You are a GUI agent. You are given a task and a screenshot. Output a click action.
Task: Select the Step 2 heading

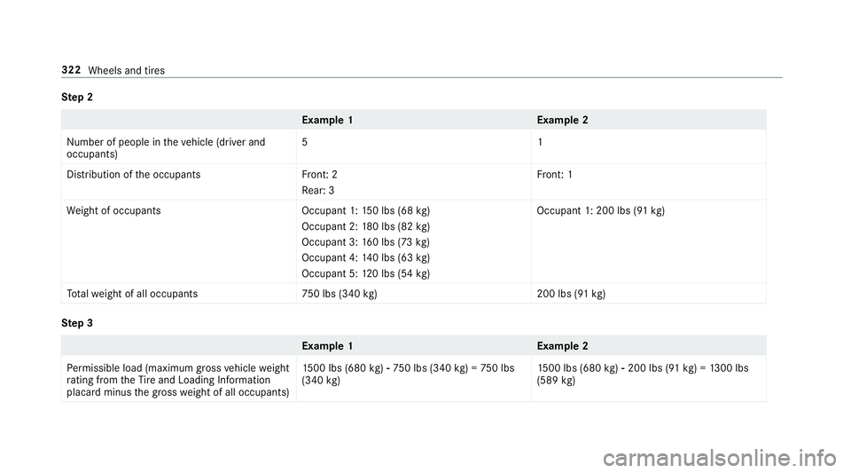pyautogui.click(x=77, y=98)
